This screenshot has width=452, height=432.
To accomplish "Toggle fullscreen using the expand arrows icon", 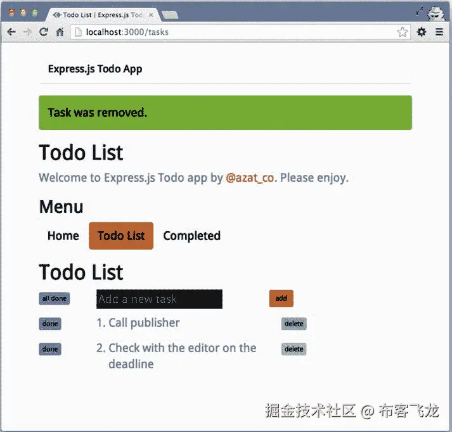I will point(420,11).
